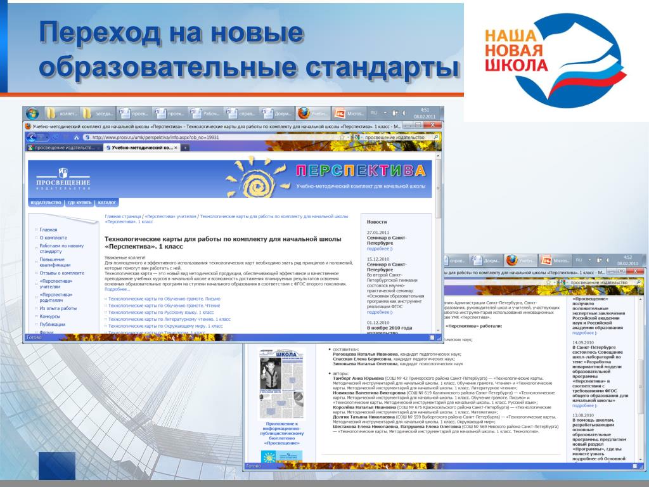The image size is (649, 487).
Task: Open '«Перспектива» родителям' menu item
Action: coord(56,297)
